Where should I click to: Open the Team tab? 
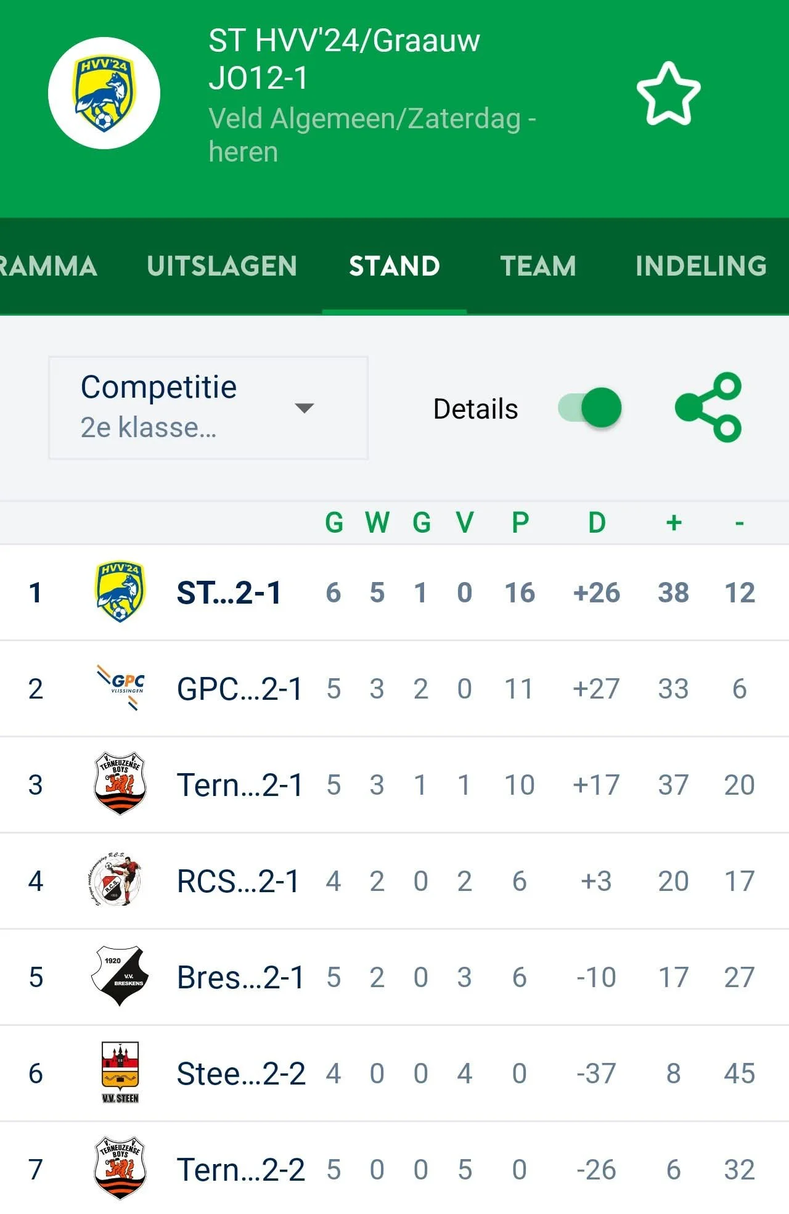[538, 266]
